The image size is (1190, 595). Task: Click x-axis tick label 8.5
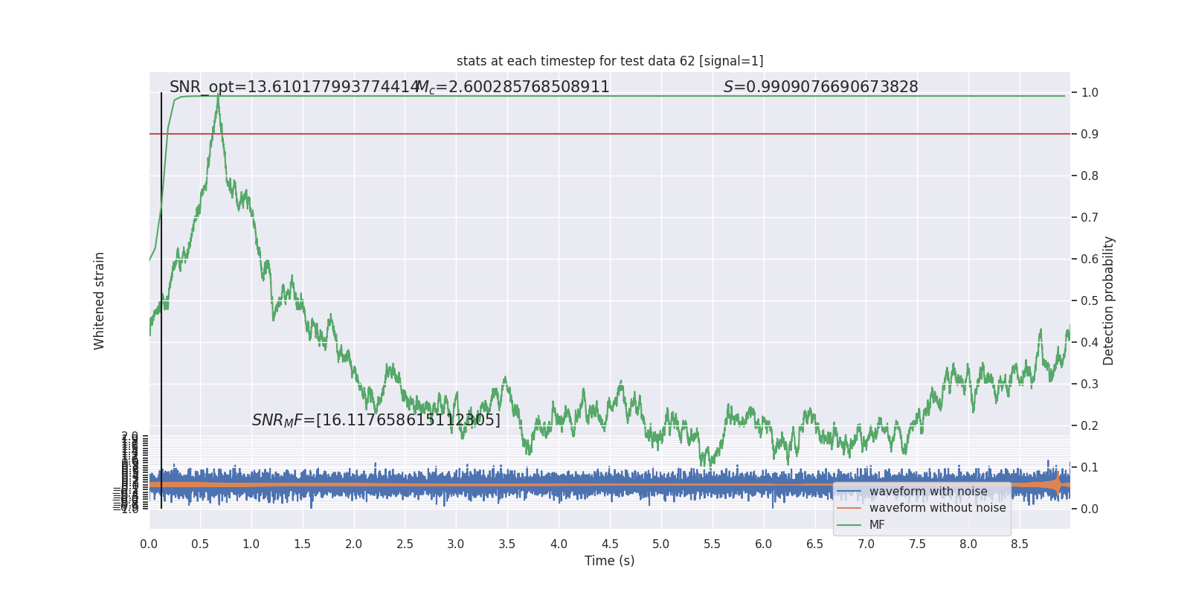tap(1020, 544)
